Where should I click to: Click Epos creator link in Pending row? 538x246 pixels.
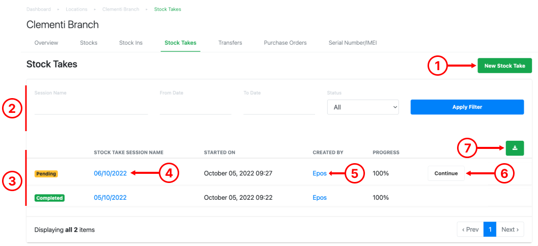(320, 173)
